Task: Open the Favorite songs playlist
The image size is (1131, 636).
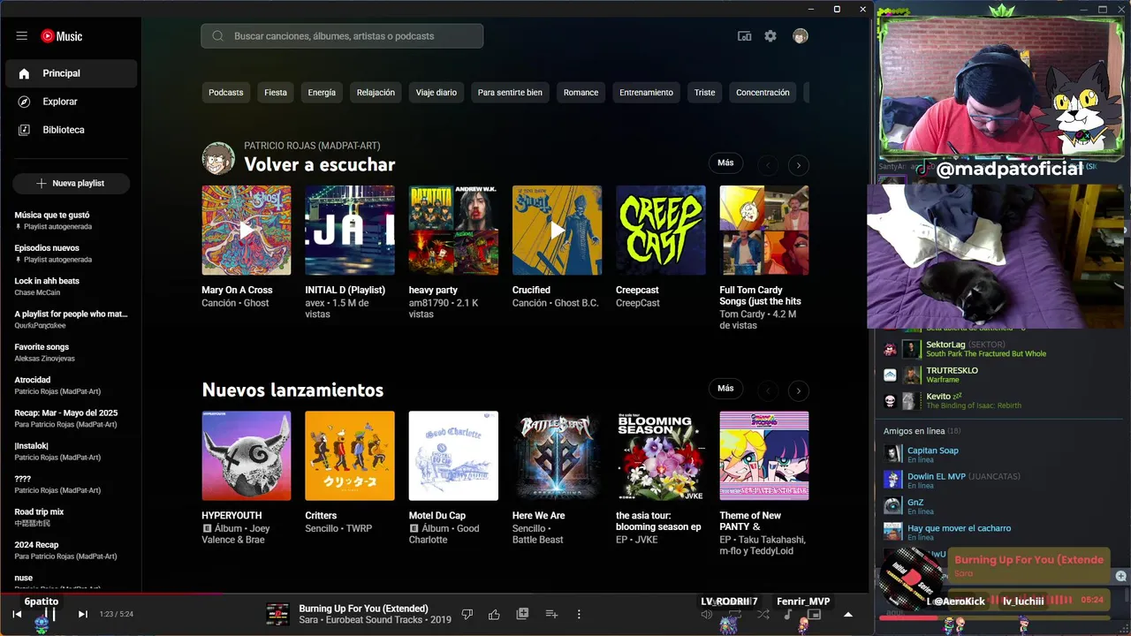Action: click(x=71, y=352)
